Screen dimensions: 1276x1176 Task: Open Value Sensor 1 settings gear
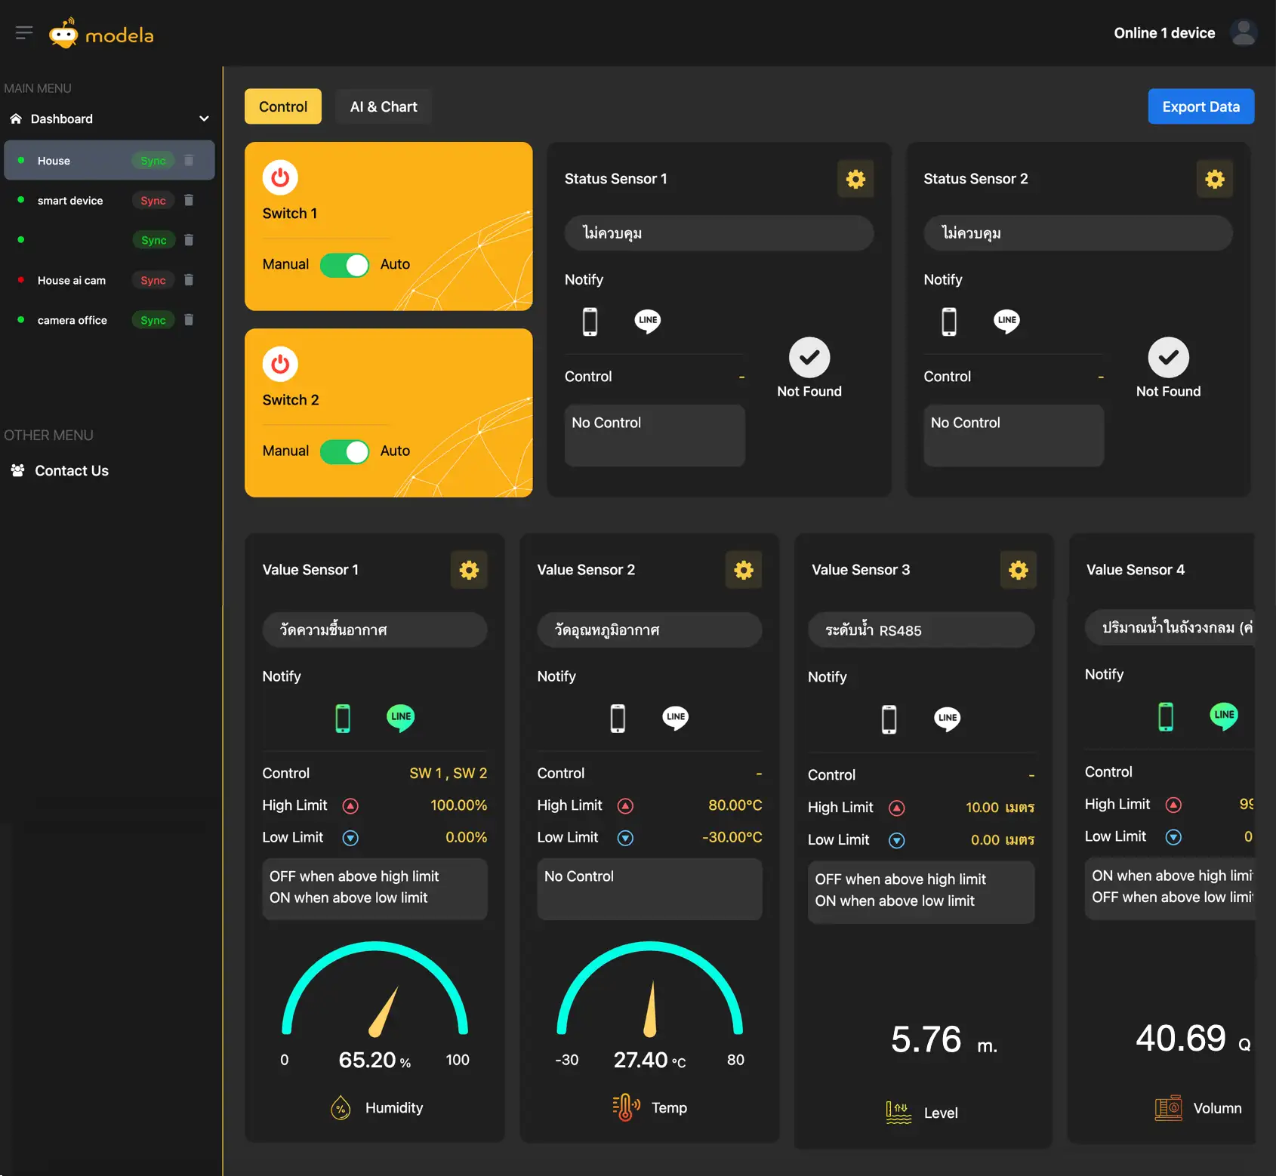(469, 570)
